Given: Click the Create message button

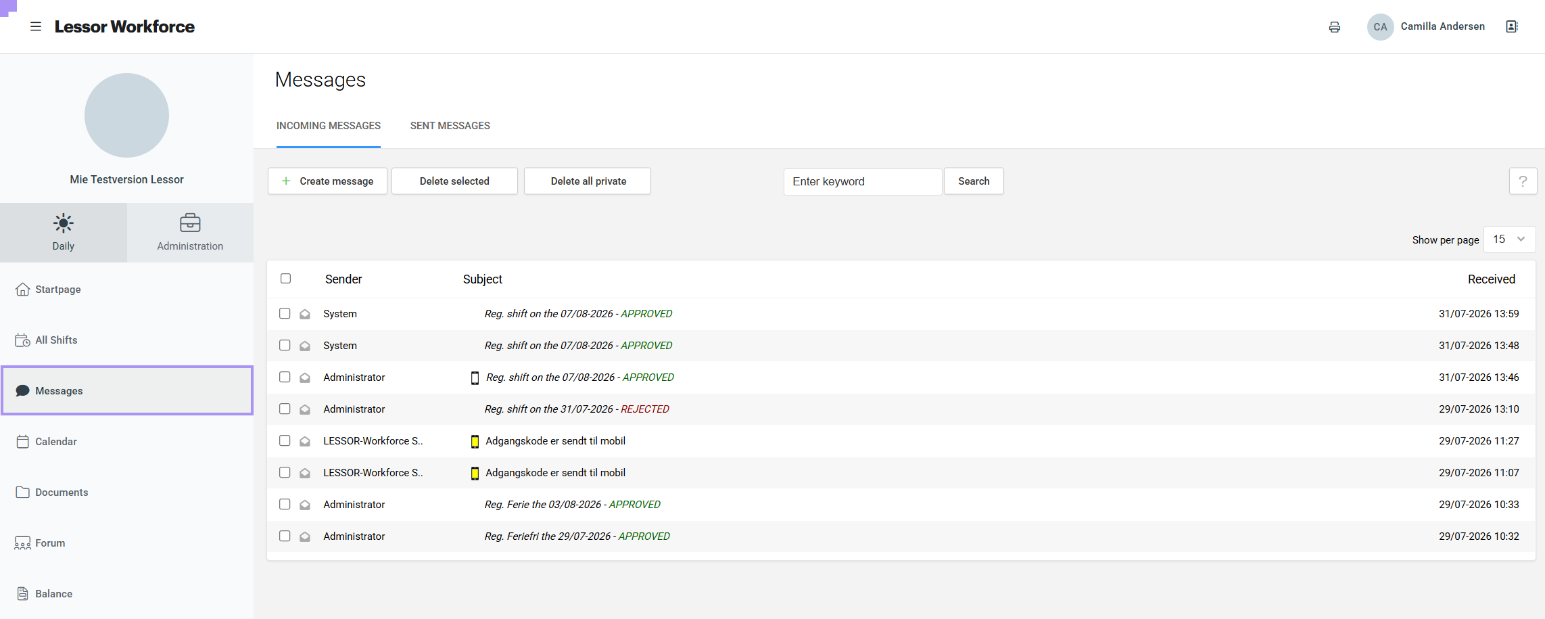Looking at the screenshot, I should point(327,181).
